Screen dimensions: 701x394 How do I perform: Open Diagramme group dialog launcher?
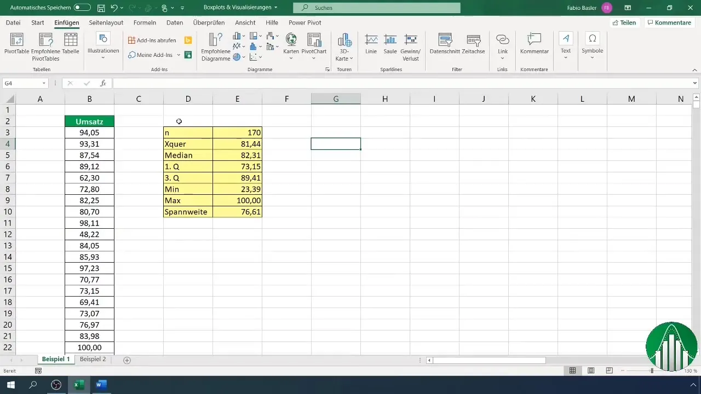click(327, 70)
